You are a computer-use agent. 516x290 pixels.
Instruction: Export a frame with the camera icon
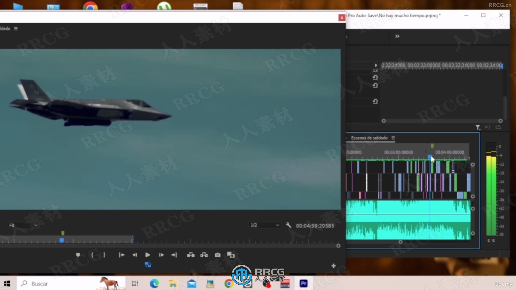click(x=218, y=255)
